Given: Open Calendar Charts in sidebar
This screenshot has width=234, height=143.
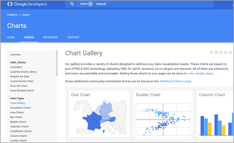Looking at the screenshot, I should (19, 127).
